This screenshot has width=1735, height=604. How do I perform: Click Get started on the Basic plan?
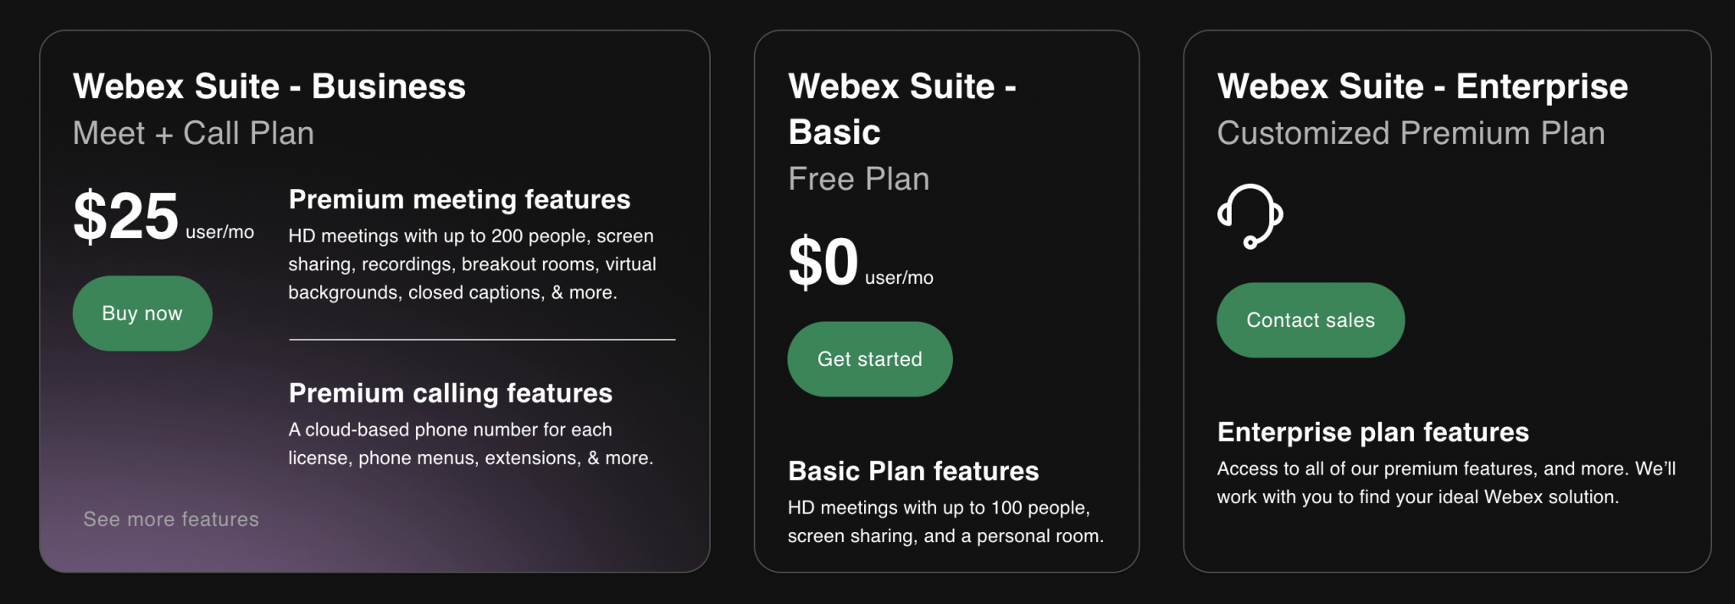point(869,358)
